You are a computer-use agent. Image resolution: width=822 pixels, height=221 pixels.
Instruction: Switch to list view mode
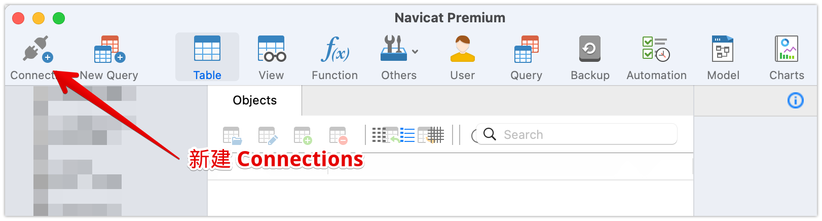point(407,135)
